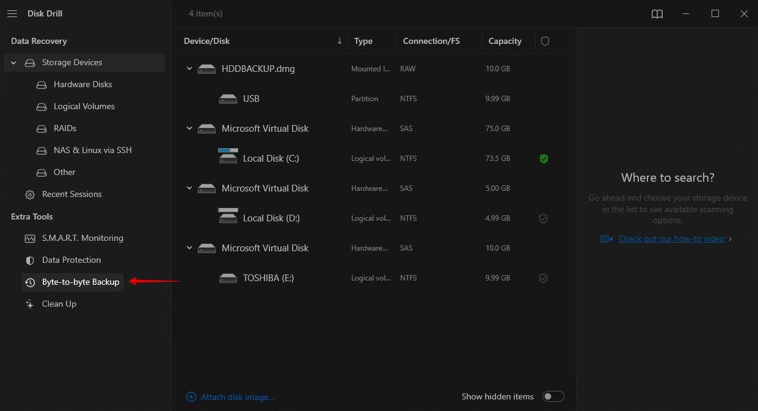The image size is (758, 411).
Task: Sort by the Device/Disk arrow
Action: pos(340,41)
